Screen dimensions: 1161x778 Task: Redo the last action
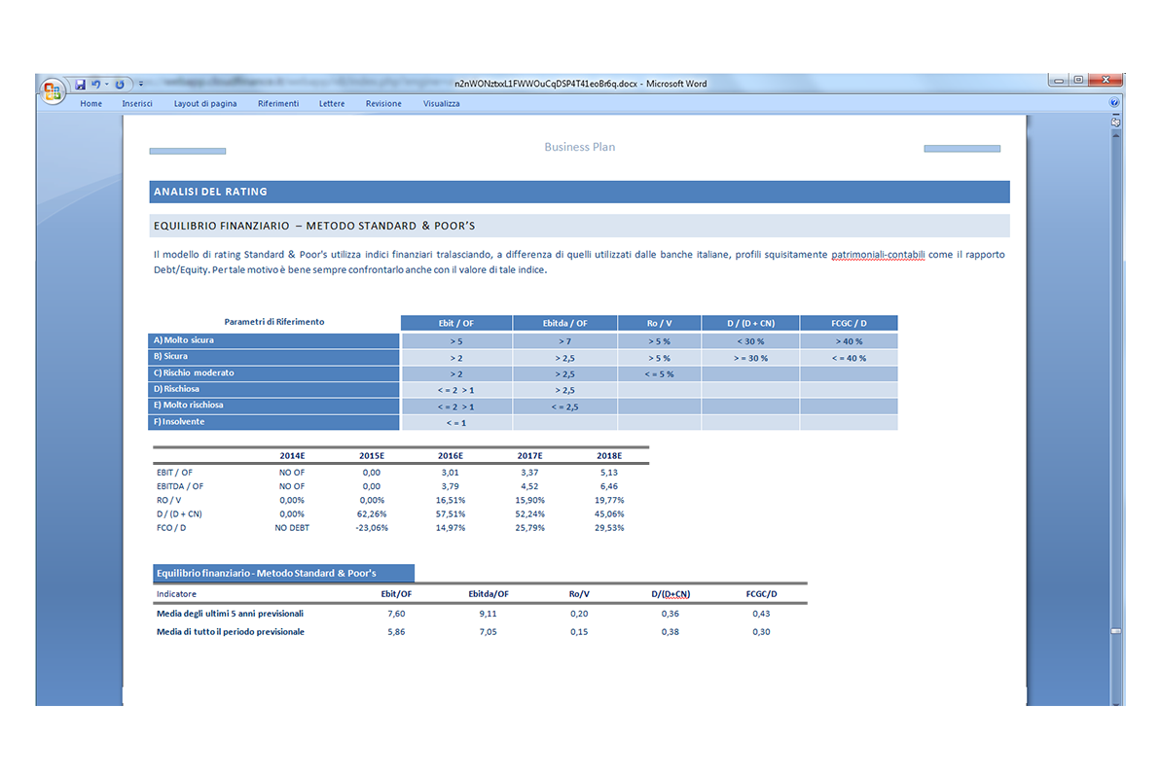point(119,85)
